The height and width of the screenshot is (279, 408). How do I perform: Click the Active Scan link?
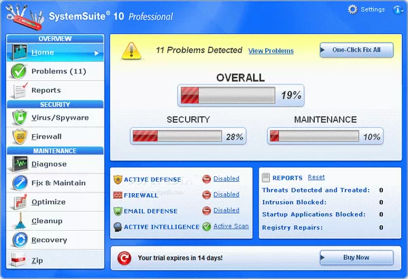[231, 226]
